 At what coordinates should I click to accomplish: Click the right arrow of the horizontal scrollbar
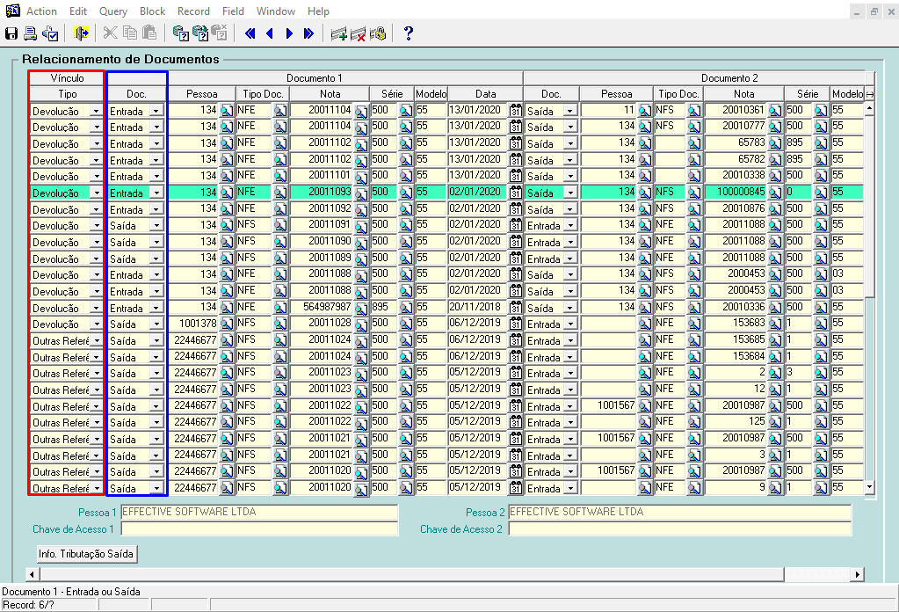pos(858,574)
